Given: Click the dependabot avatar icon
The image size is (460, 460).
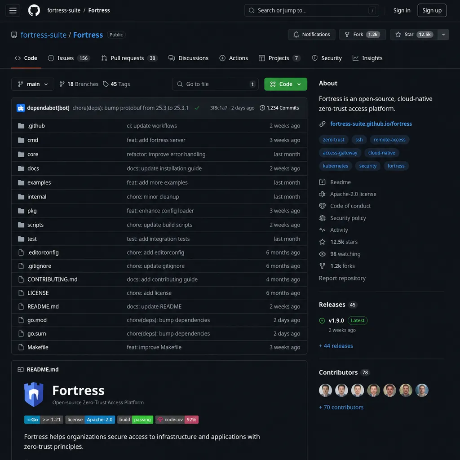Looking at the screenshot, I should (21, 108).
